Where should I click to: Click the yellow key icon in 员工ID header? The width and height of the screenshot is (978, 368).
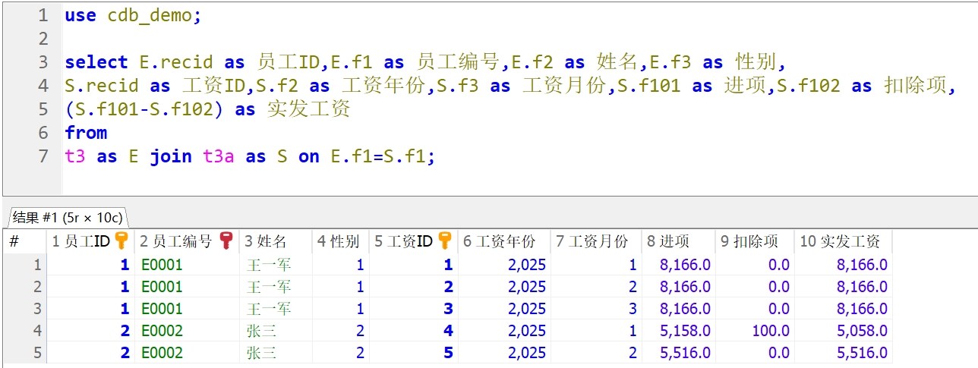point(121,241)
